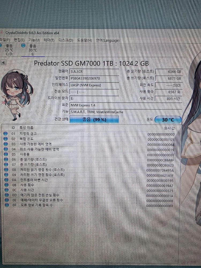Screen dimensions: 201x268
Task: Open the 테마(T) menu
Action: 49,40
